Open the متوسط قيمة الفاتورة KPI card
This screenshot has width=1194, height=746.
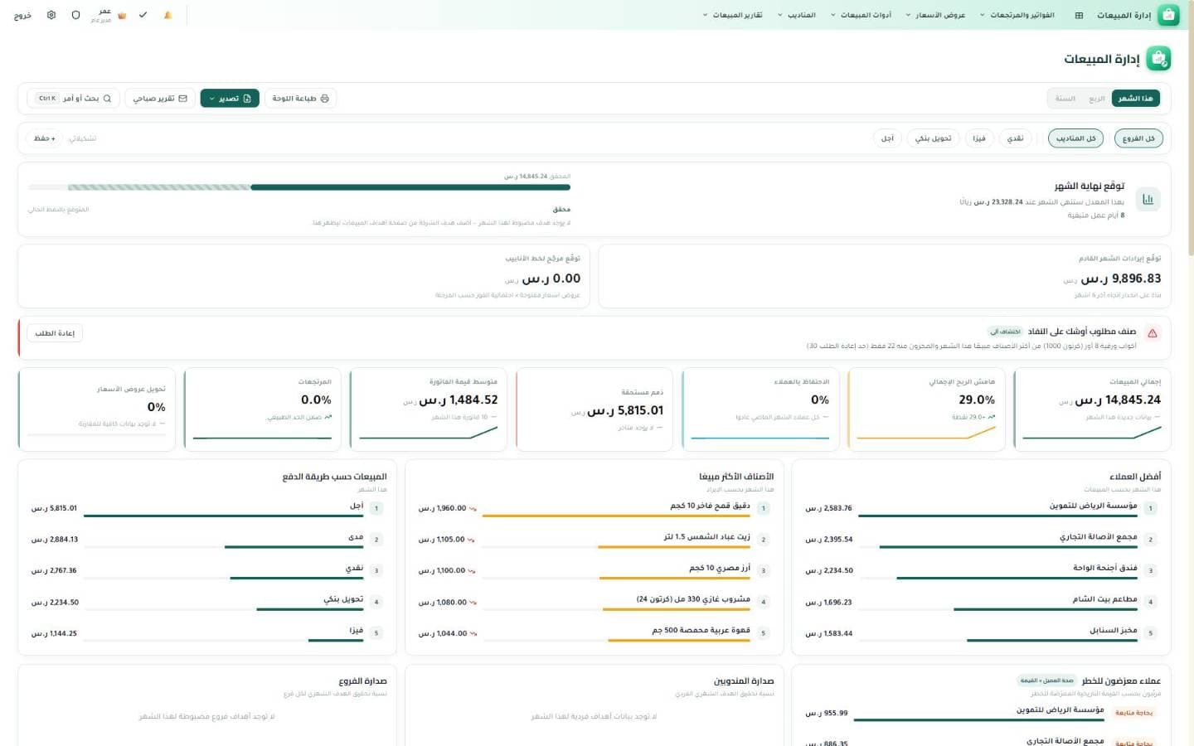click(x=429, y=409)
